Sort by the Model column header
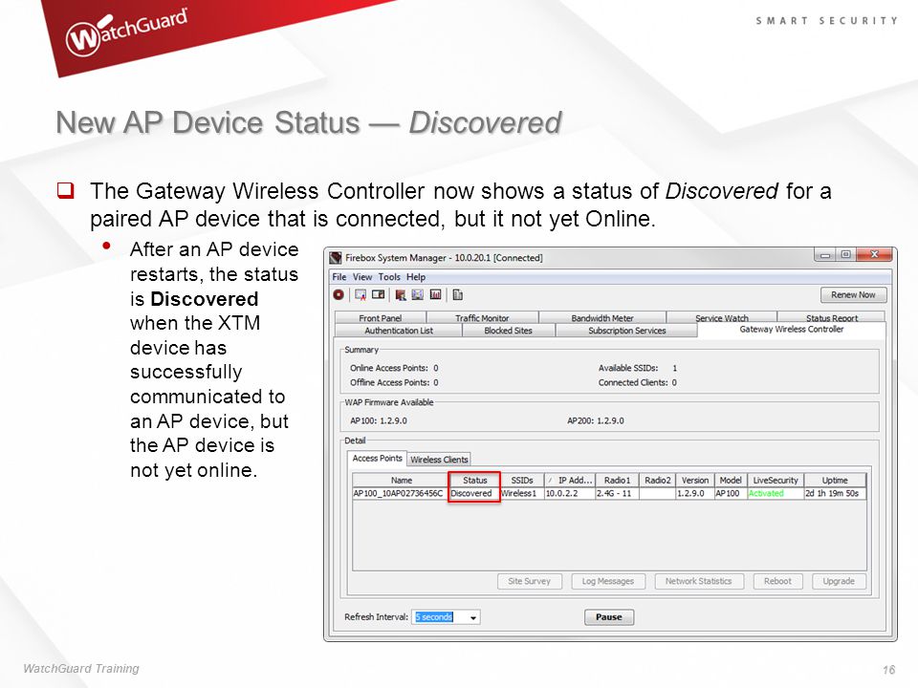 (731, 481)
